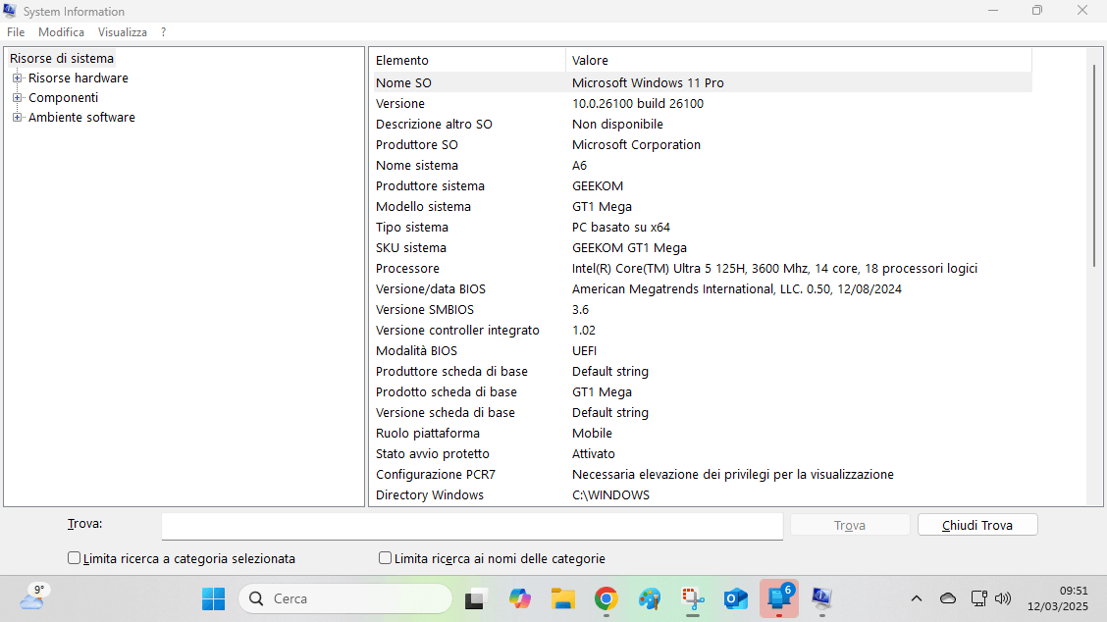Select the Componenti tree item
The image size is (1107, 622).
(63, 98)
